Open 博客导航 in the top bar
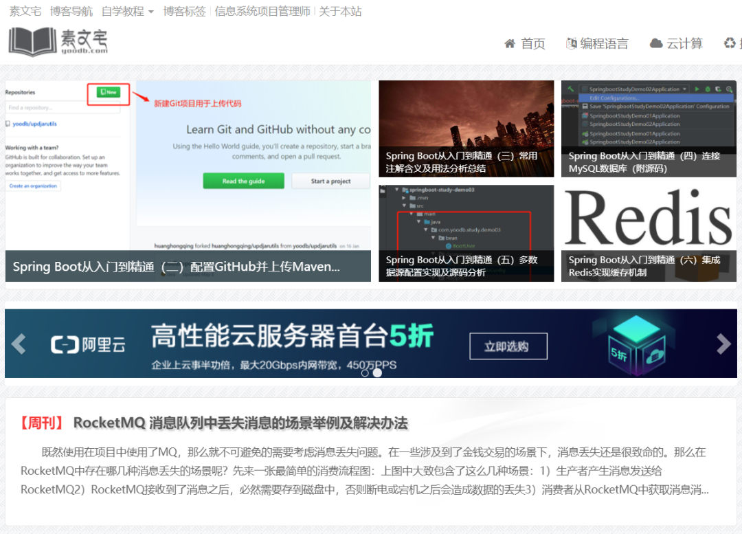Image resolution: width=742 pixels, height=534 pixels. point(71,12)
